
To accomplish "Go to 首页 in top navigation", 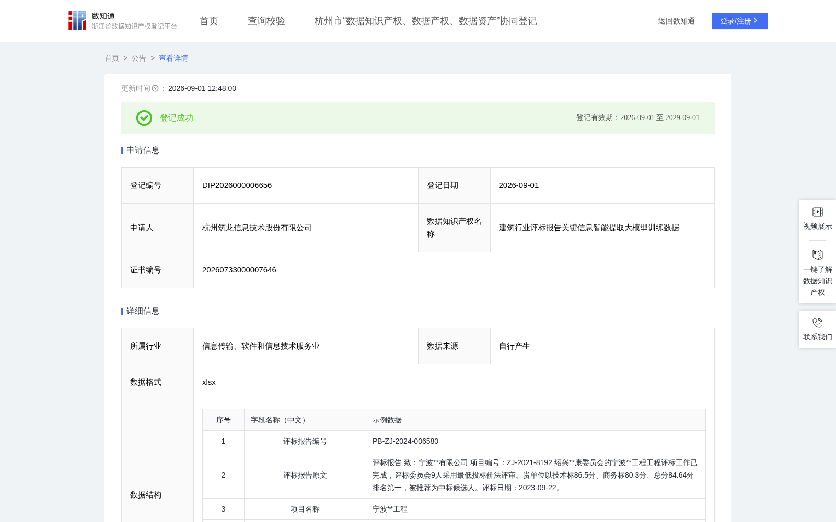I will tap(209, 21).
